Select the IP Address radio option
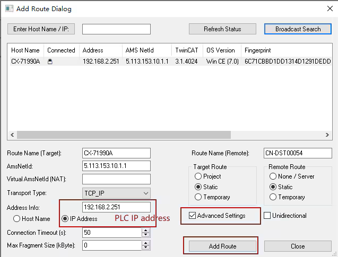 pyautogui.click(x=65, y=218)
